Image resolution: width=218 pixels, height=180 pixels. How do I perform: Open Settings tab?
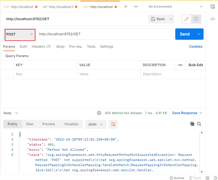coord(107,47)
